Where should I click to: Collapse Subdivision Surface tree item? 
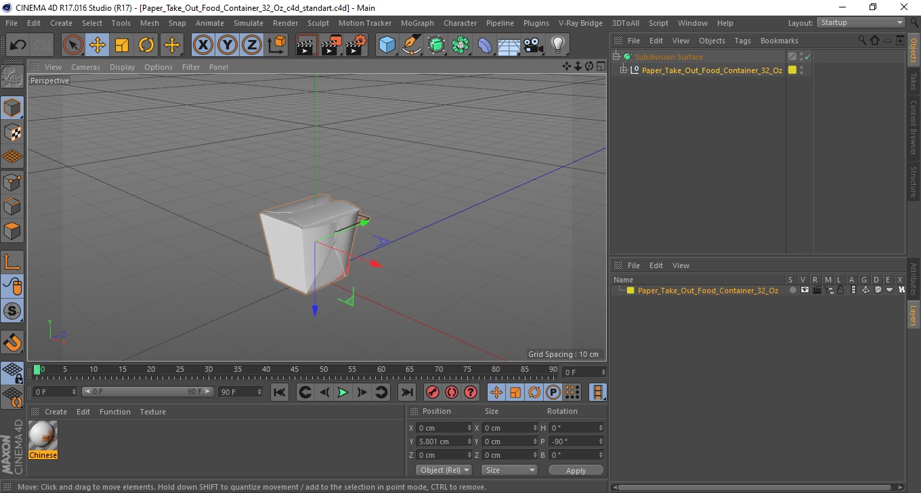click(x=616, y=57)
